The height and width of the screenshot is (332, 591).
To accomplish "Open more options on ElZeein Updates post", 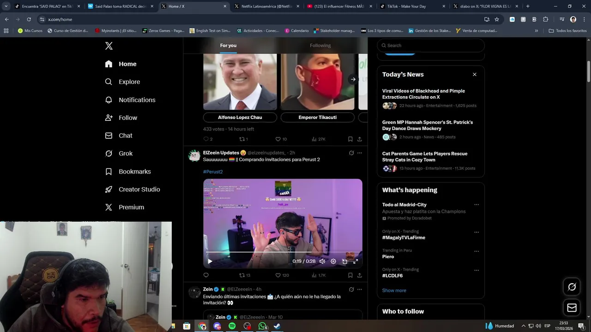I will [x=360, y=153].
